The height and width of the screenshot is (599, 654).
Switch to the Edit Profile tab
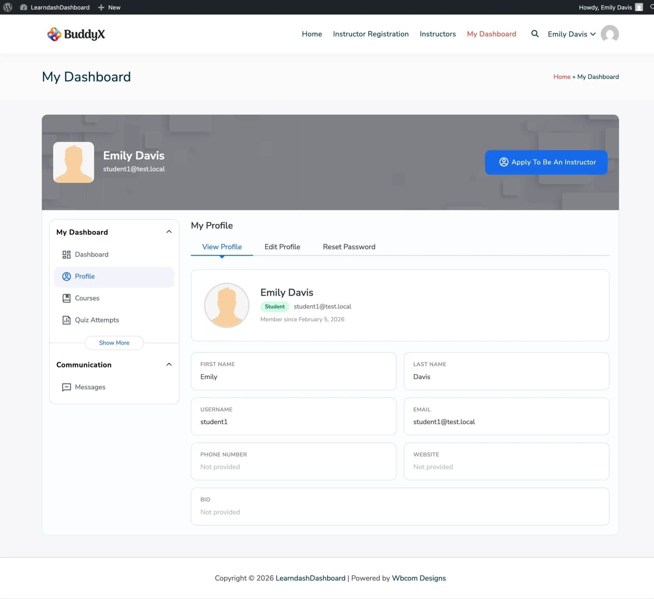click(x=282, y=247)
